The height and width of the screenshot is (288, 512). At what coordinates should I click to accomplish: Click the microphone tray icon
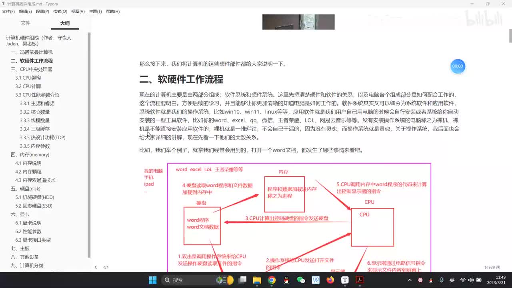coord(441,280)
